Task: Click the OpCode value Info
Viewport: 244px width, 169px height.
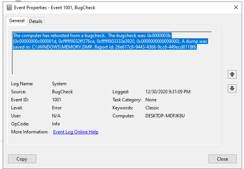Action: (56, 124)
